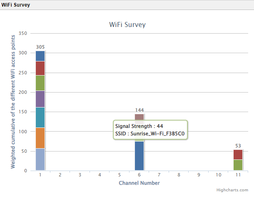Select the pinkish top segment of channel 6 bar
Screen dimensions: 254x198
pyautogui.click(x=139, y=117)
